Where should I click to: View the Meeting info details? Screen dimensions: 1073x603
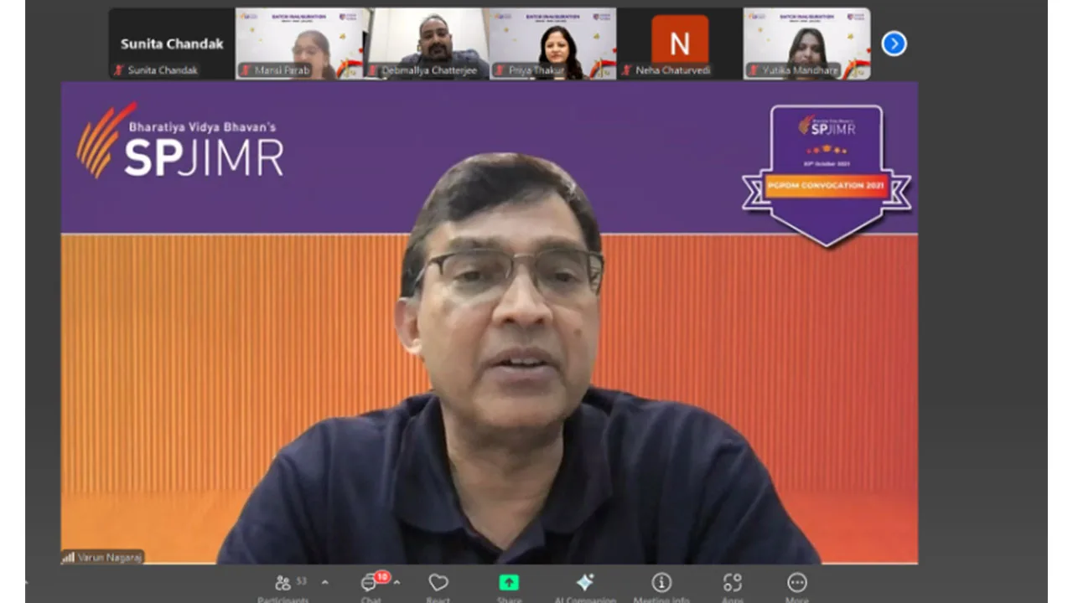tap(661, 581)
